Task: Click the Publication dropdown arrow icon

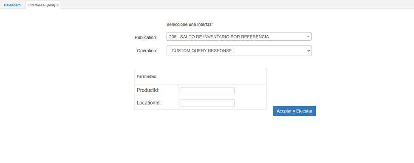Action: coord(308,37)
